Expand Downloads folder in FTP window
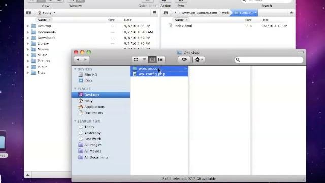 point(28,38)
